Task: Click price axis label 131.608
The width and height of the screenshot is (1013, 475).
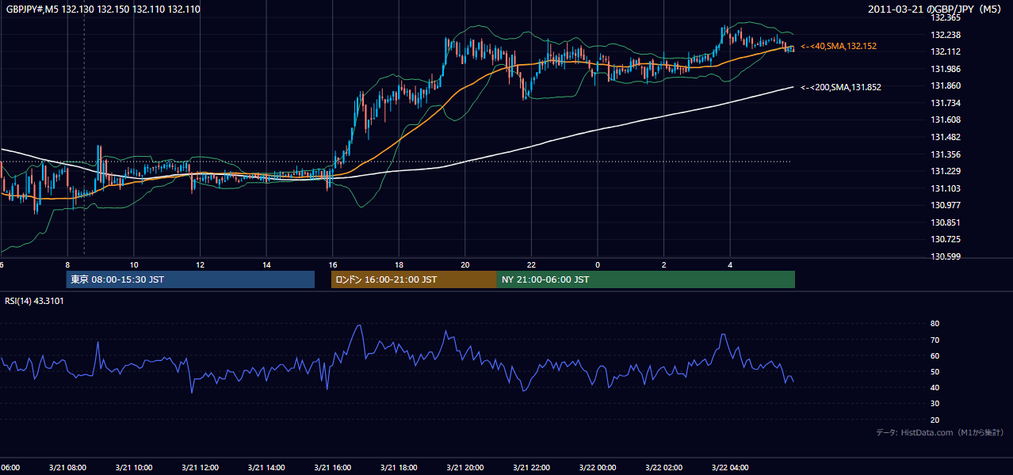Action: coord(945,120)
